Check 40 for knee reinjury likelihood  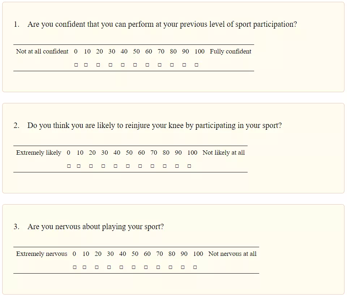[115, 166]
